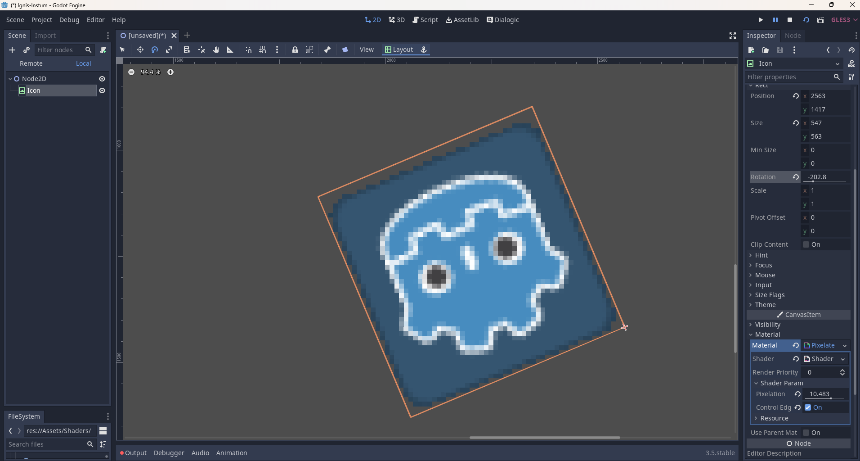This screenshot has height=461, width=860.
Task: Enable Use Parent Material checkbox
Action: coord(806,433)
